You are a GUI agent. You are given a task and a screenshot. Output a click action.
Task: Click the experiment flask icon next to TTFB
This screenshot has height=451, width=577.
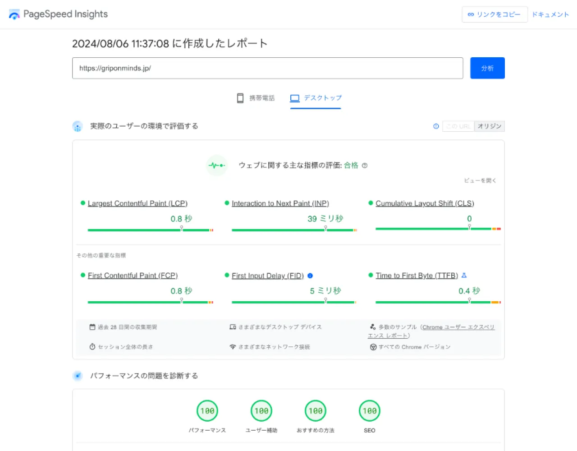(x=464, y=275)
